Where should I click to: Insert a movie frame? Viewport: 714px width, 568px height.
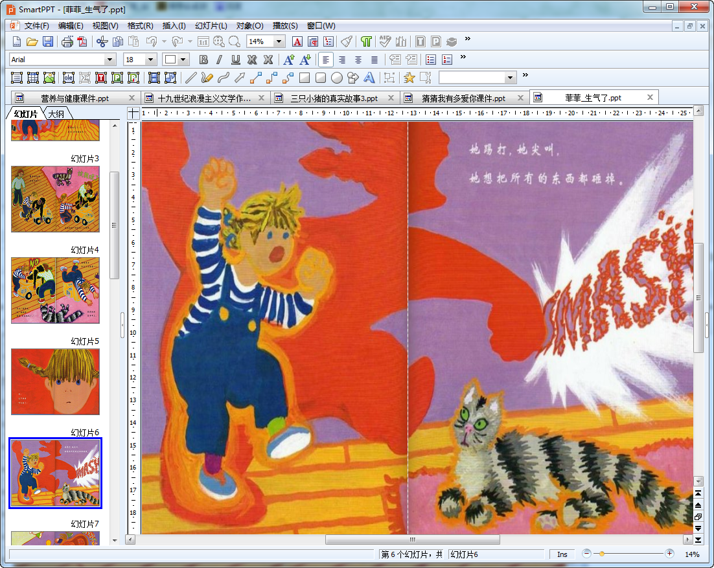[x=154, y=78]
